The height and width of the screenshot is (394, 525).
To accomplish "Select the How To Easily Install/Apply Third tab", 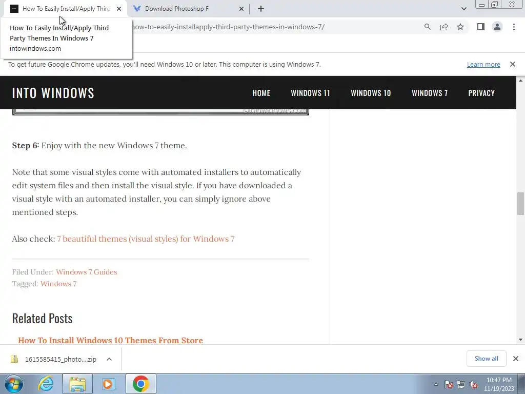I will [66, 9].
